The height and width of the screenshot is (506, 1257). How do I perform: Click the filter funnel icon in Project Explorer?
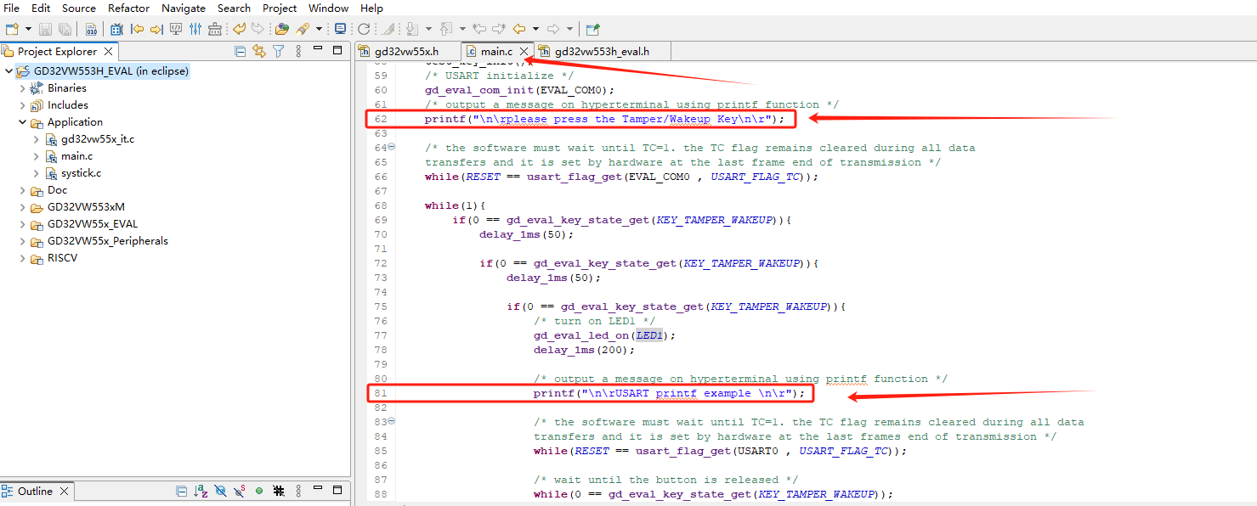pyautogui.click(x=278, y=51)
